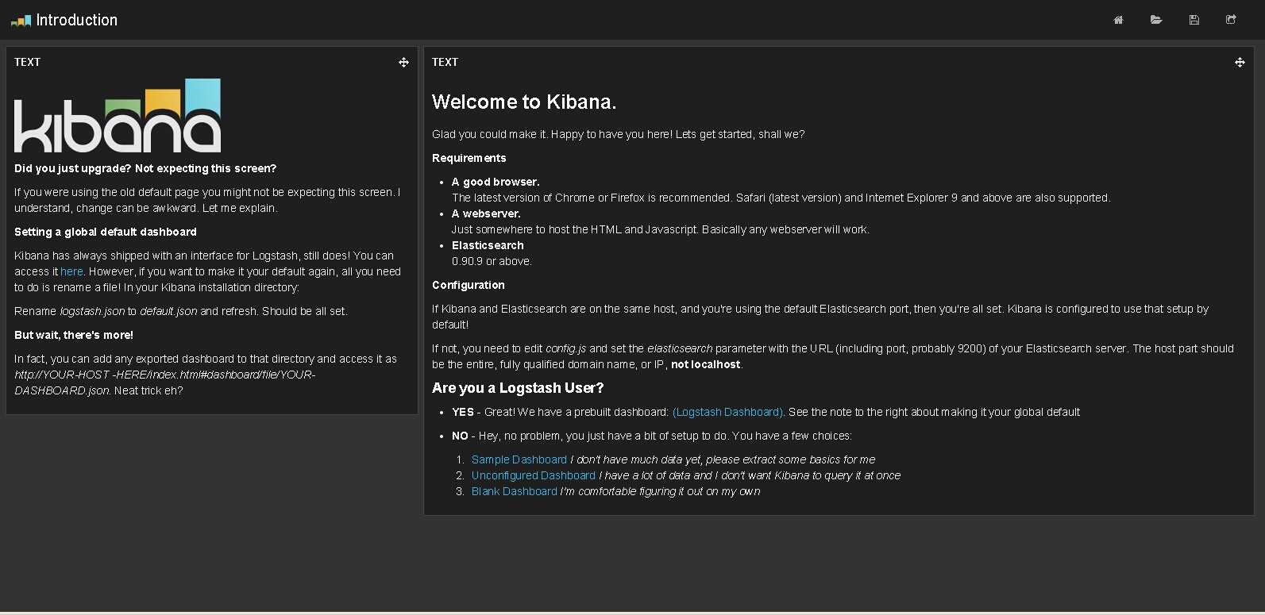The width and height of the screenshot is (1265, 615).
Task: Click the Introduction dashboard title
Action: click(77, 20)
